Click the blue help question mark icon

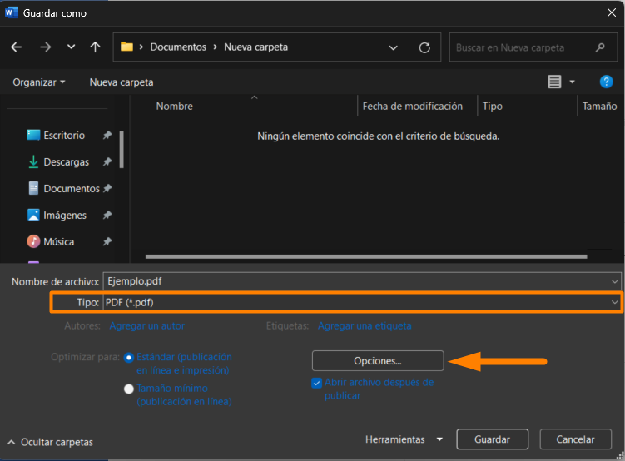point(607,82)
